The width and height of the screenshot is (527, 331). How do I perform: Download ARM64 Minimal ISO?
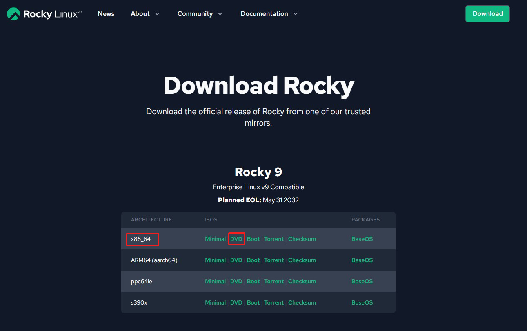[215, 260]
